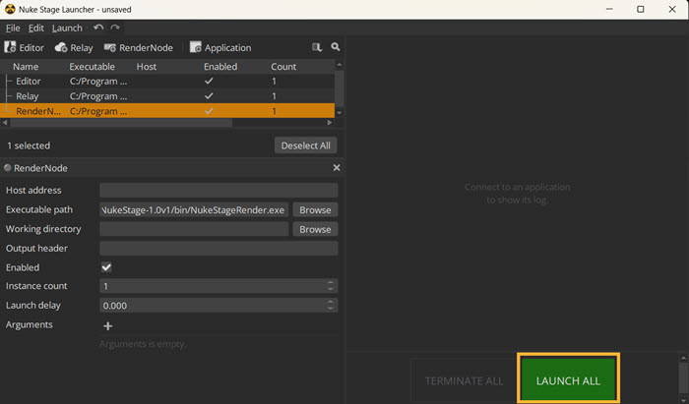This screenshot has width=689, height=404.
Task: Close the RenderNode properties panel
Action: 337,168
